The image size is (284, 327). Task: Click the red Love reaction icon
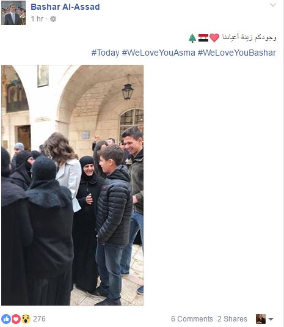pyautogui.click(x=16, y=319)
